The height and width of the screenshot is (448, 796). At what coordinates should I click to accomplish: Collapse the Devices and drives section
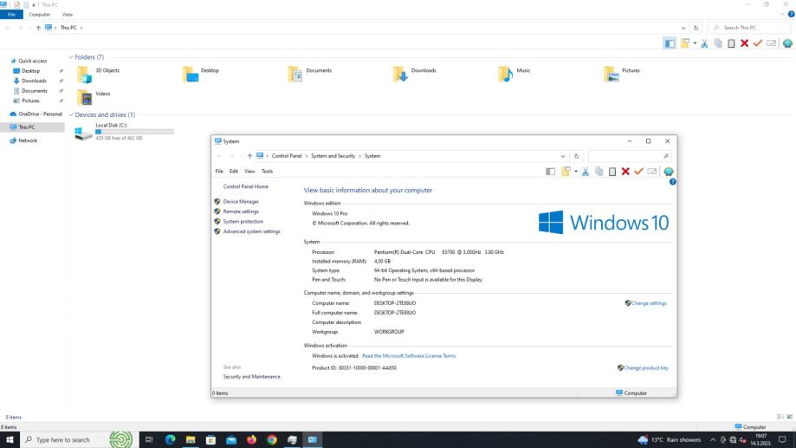tap(70, 114)
